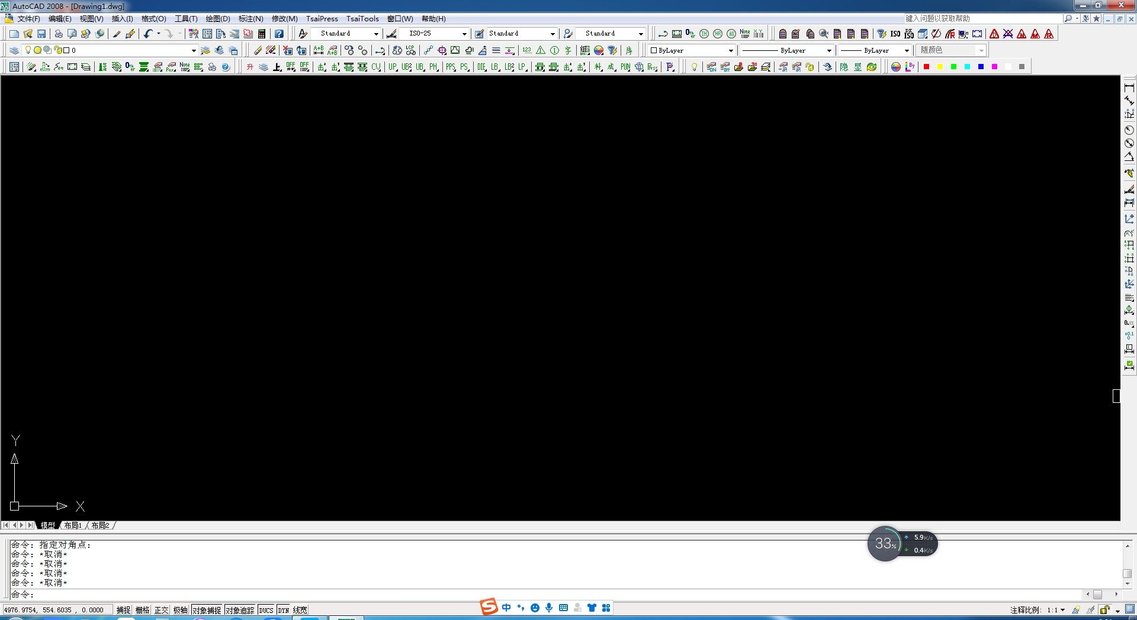Toggle 正交 ortho mode in status bar
The image size is (1137, 620).
tap(162, 610)
